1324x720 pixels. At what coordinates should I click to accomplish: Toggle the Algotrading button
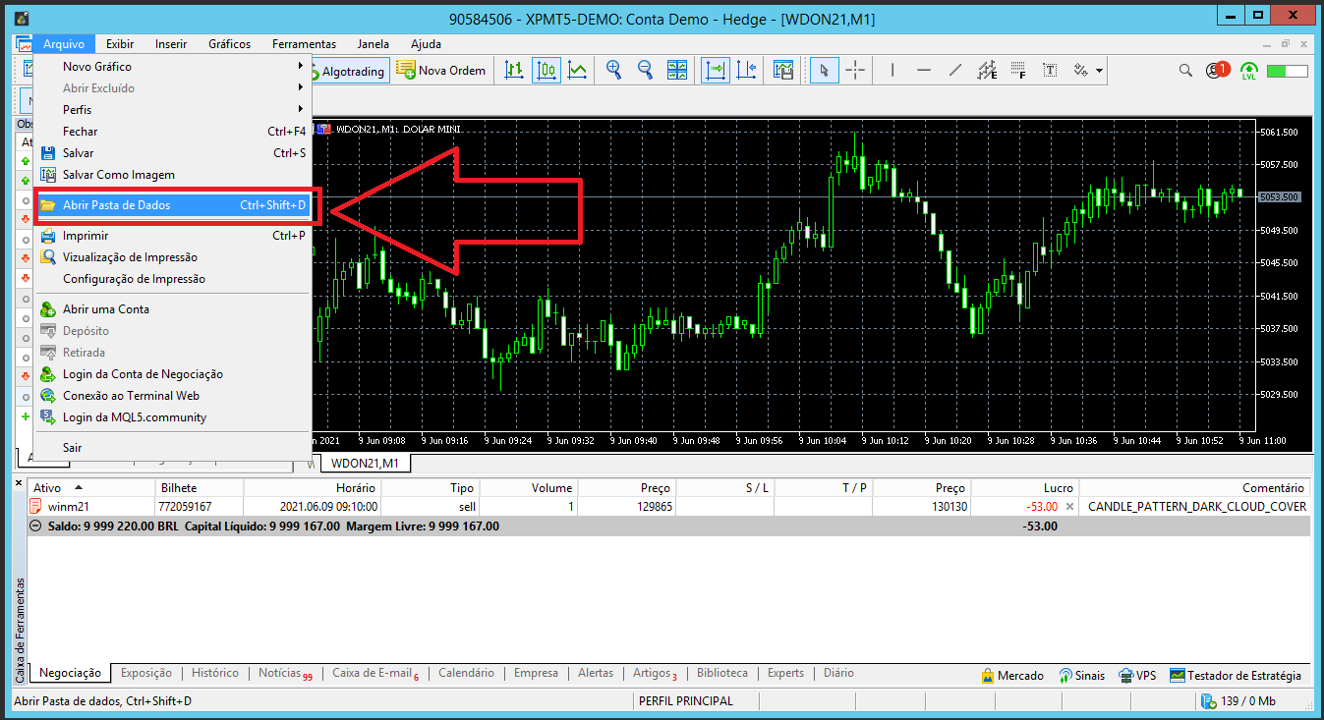click(x=346, y=71)
